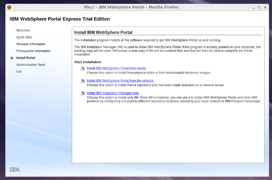The height and width of the screenshot is (180, 272).
Task: Open Release Information from the sidebar
Action: (31, 44)
